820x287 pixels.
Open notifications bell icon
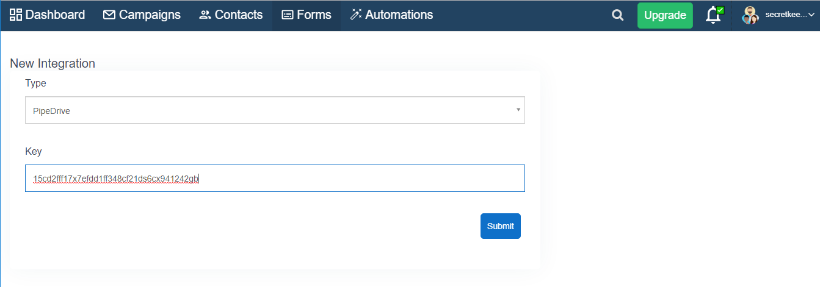pos(713,15)
